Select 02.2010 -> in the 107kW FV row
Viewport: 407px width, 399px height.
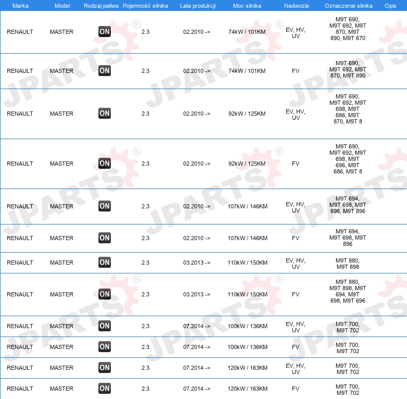click(x=197, y=238)
